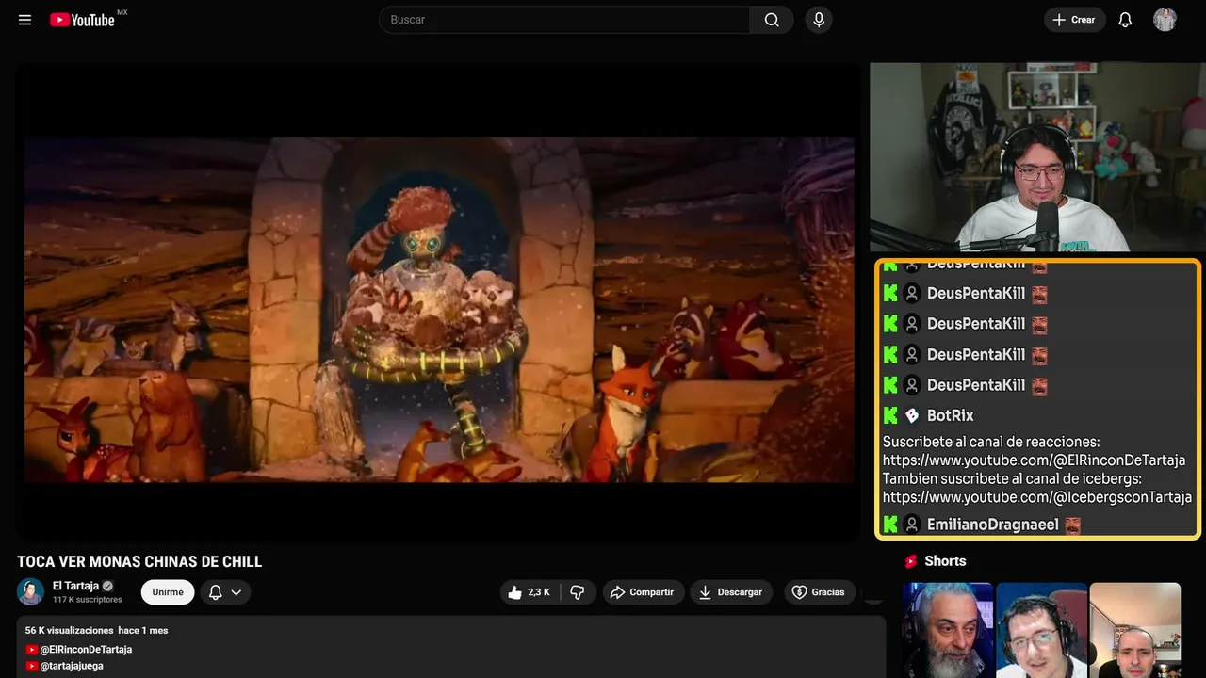Click "Tambien suscribete al canal de icebergs:" text
The height and width of the screenshot is (678, 1206).
tap(1012, 478)
